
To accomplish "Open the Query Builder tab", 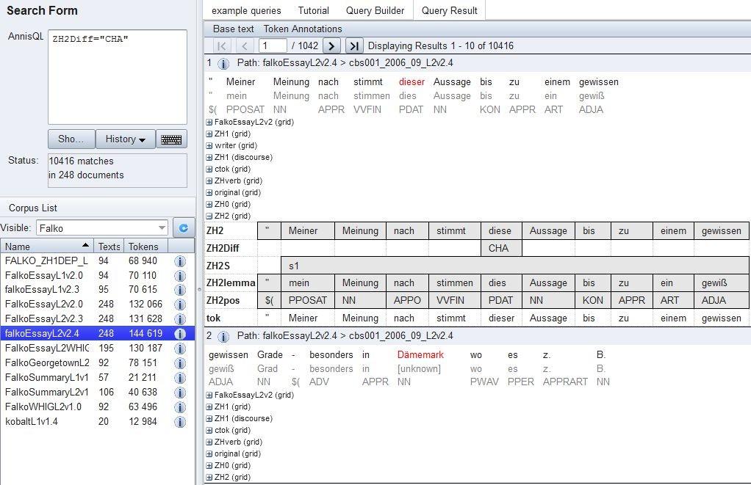I will [x=375, y=10].
